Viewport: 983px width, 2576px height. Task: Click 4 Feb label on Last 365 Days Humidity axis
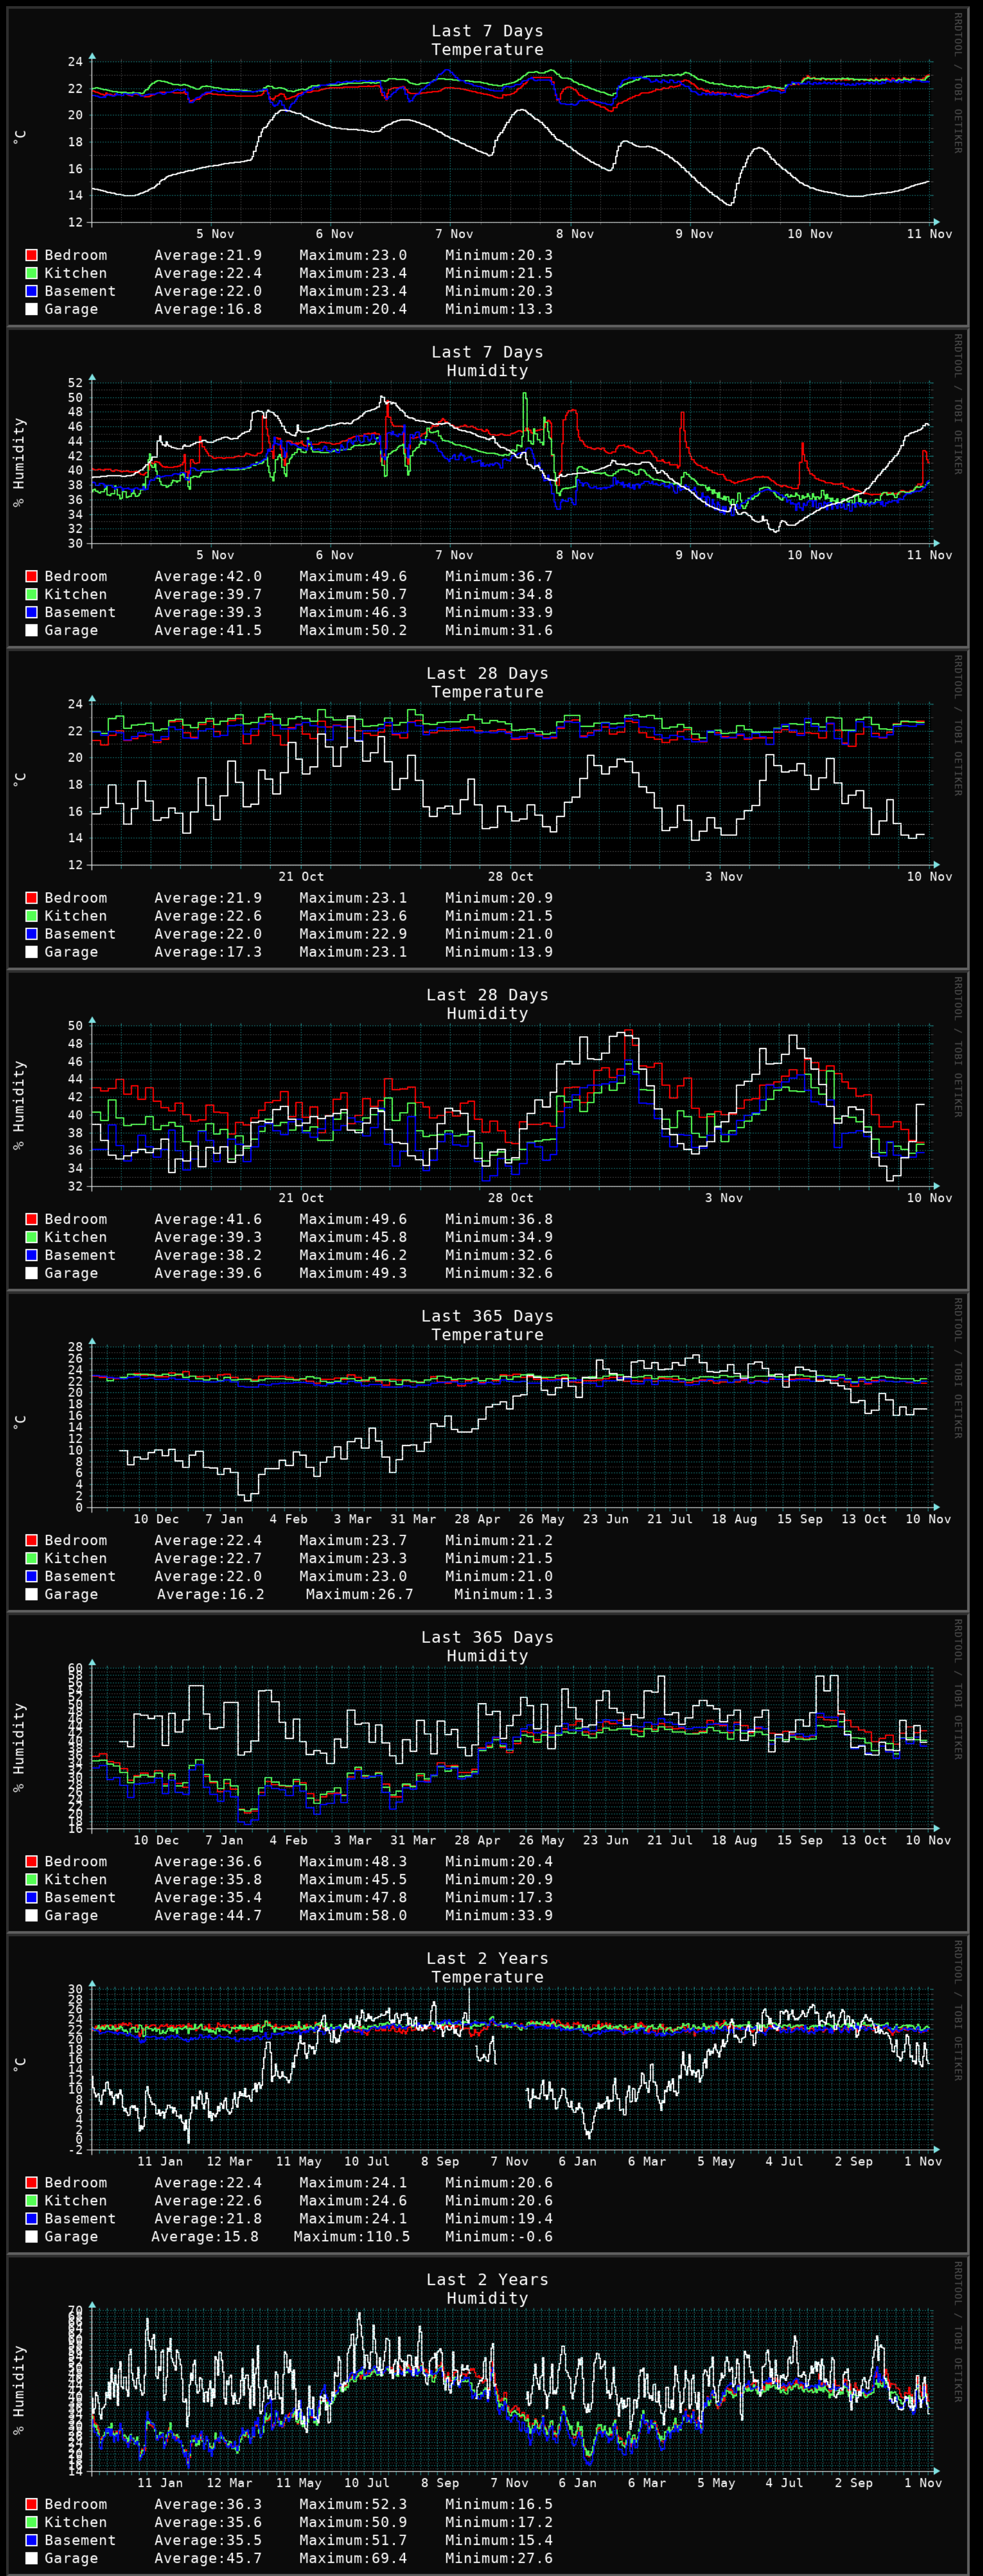point(289,1840)
